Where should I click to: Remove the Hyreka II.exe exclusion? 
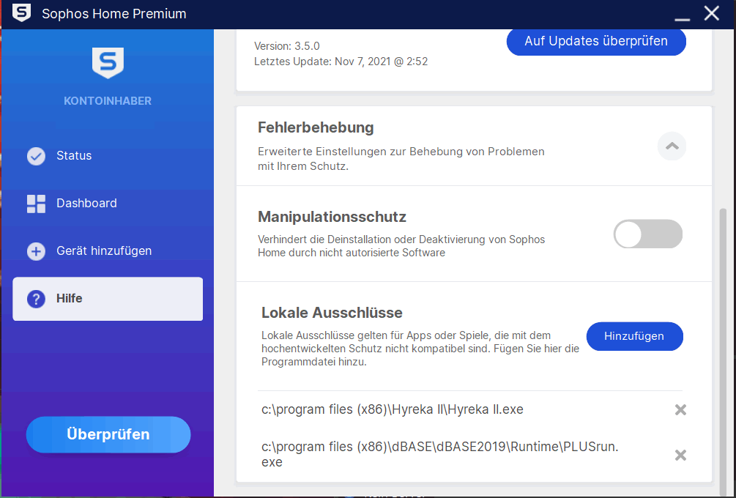tap(680, 410)
